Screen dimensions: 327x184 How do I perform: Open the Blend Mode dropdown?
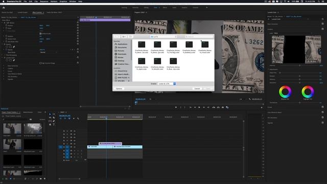[x=49, y=52]
